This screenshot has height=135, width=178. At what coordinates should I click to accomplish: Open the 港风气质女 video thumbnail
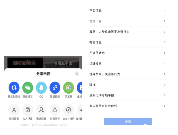pos(25,63)
